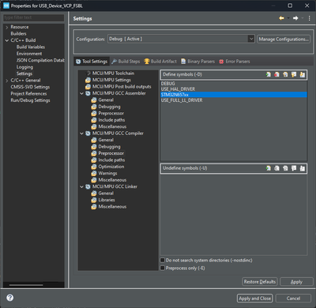Enable Do not search system directories checkbox
The height and width of the screenshot is (308, 316).
pos(163,260)
